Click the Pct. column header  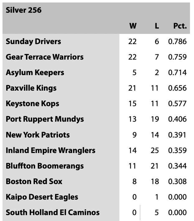180,26
